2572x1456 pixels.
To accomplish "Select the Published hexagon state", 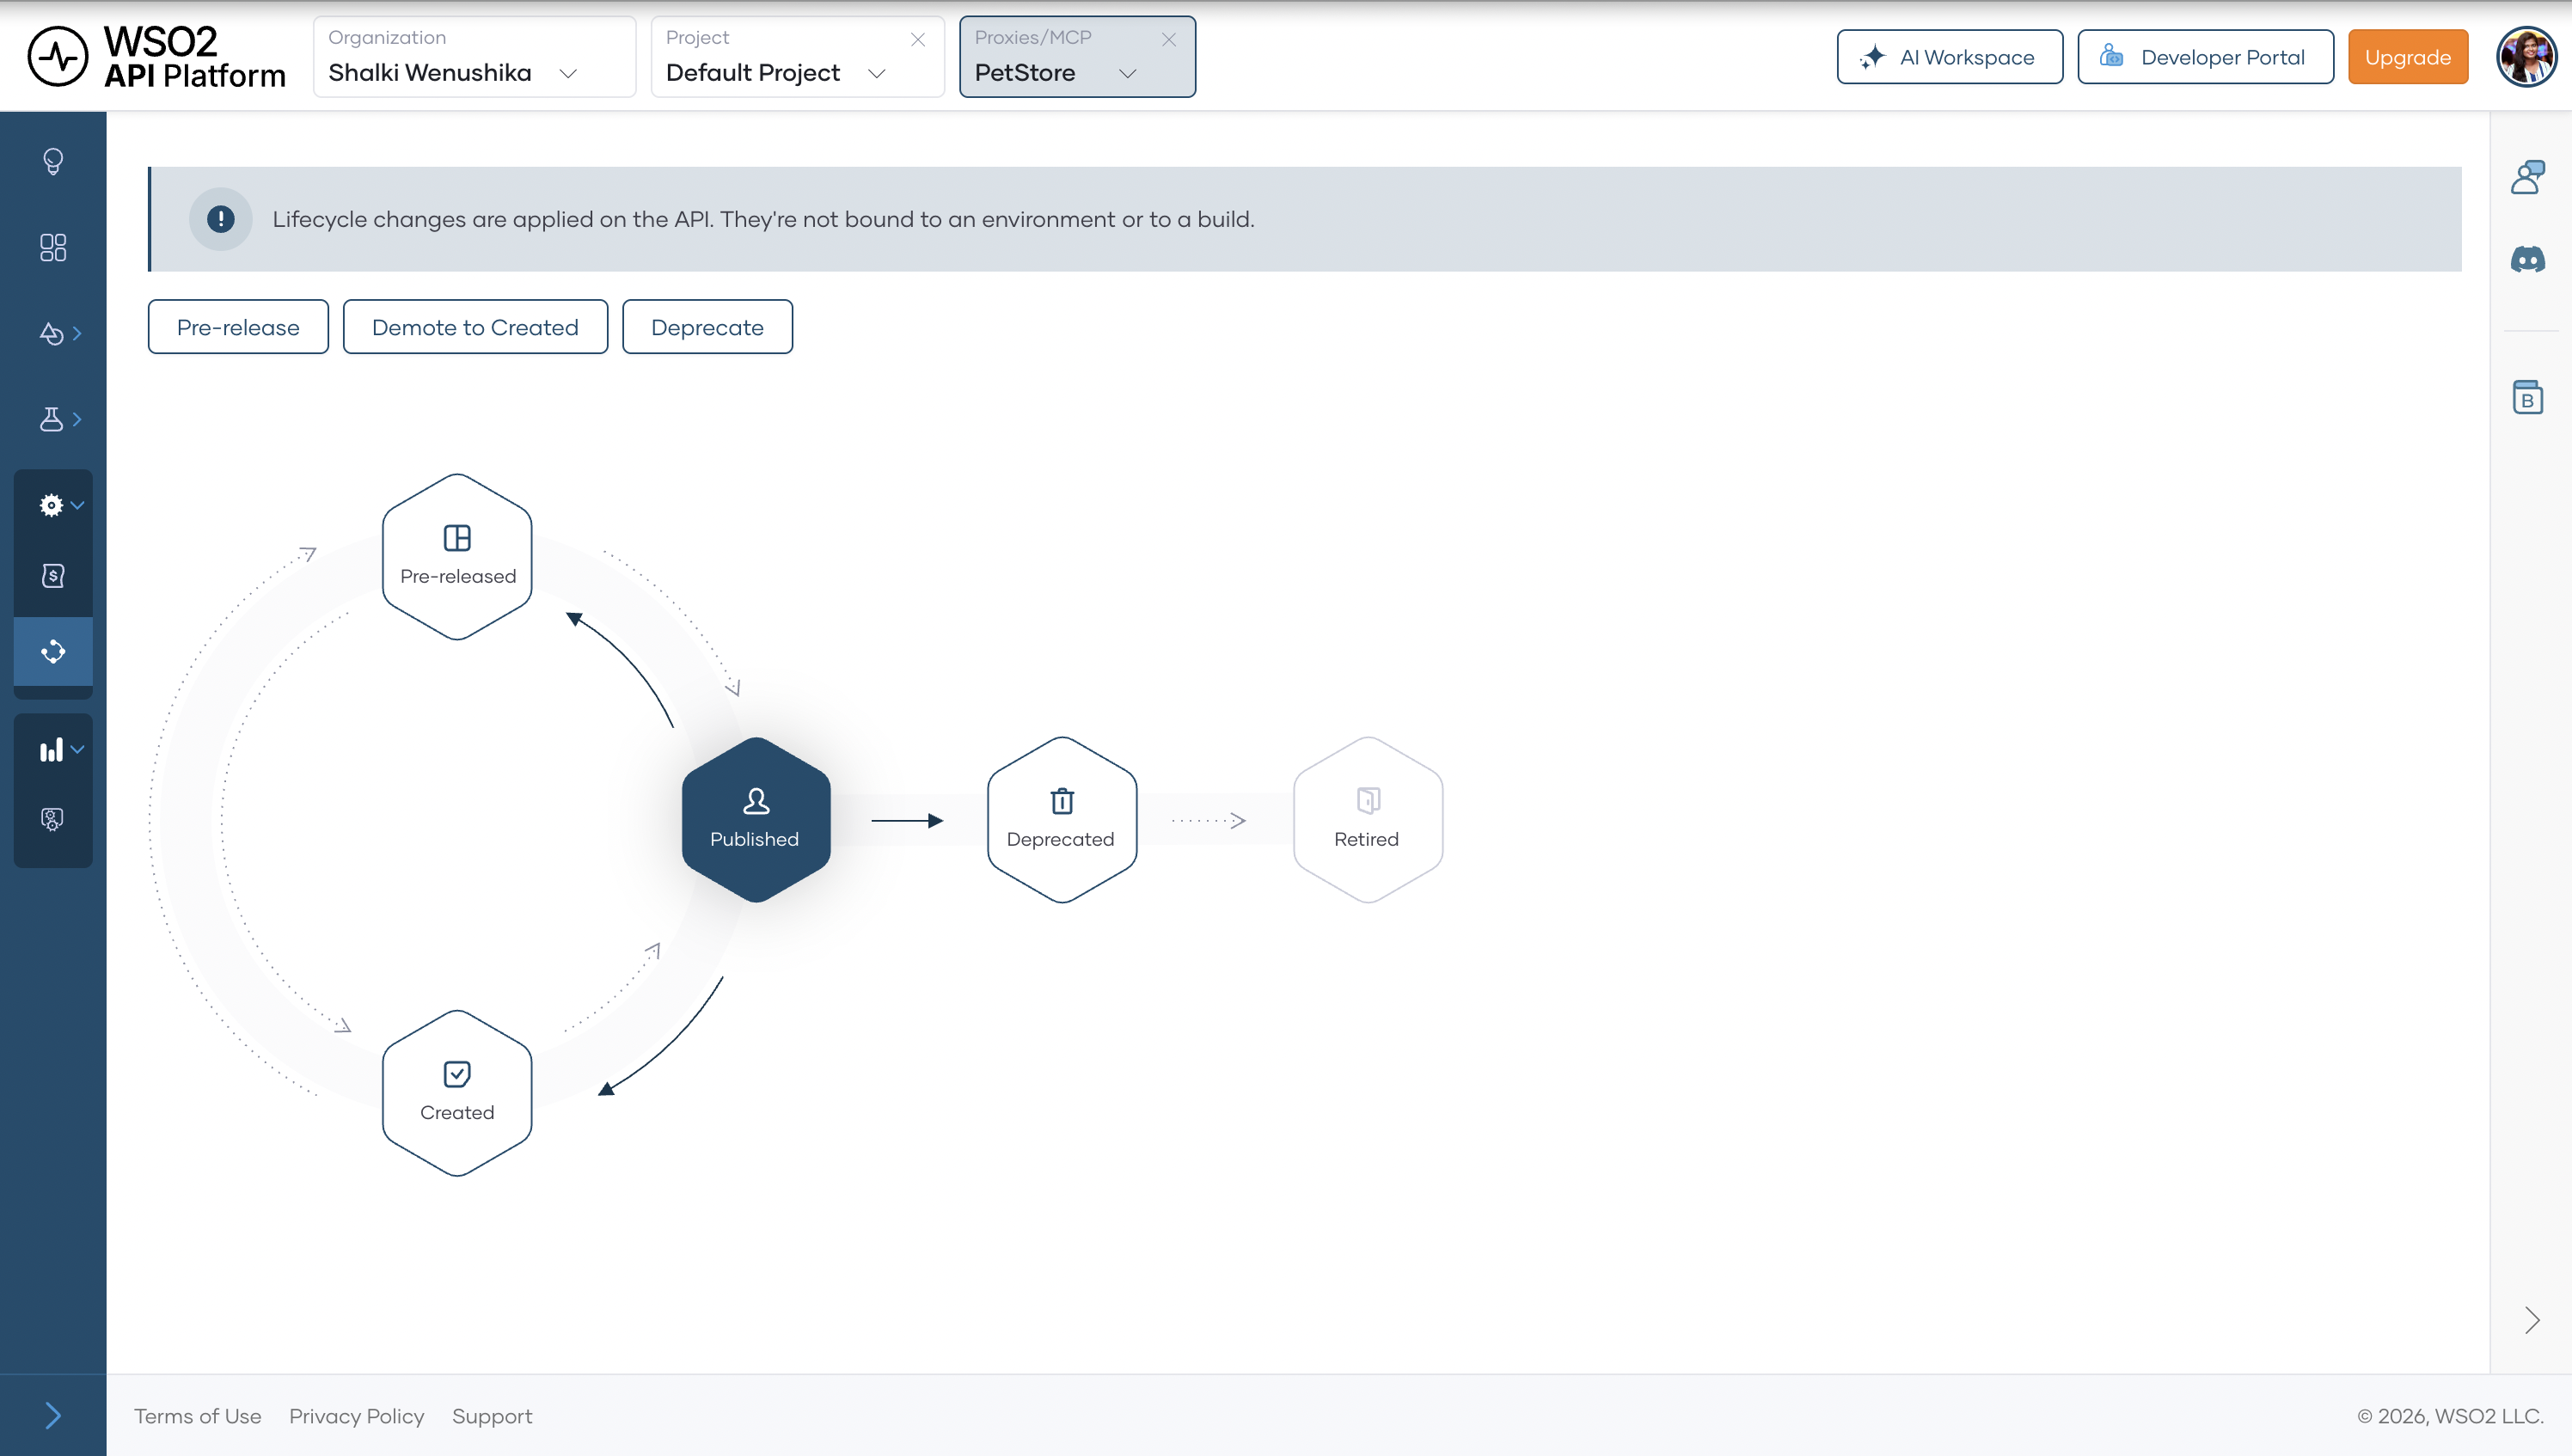I will pos(756,820).
